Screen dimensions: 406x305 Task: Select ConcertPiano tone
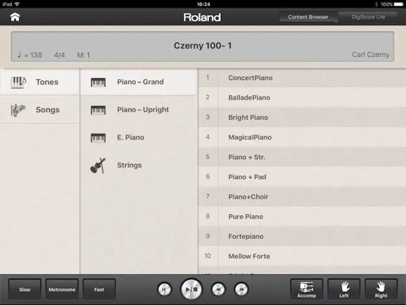click(x=302, y=78)
